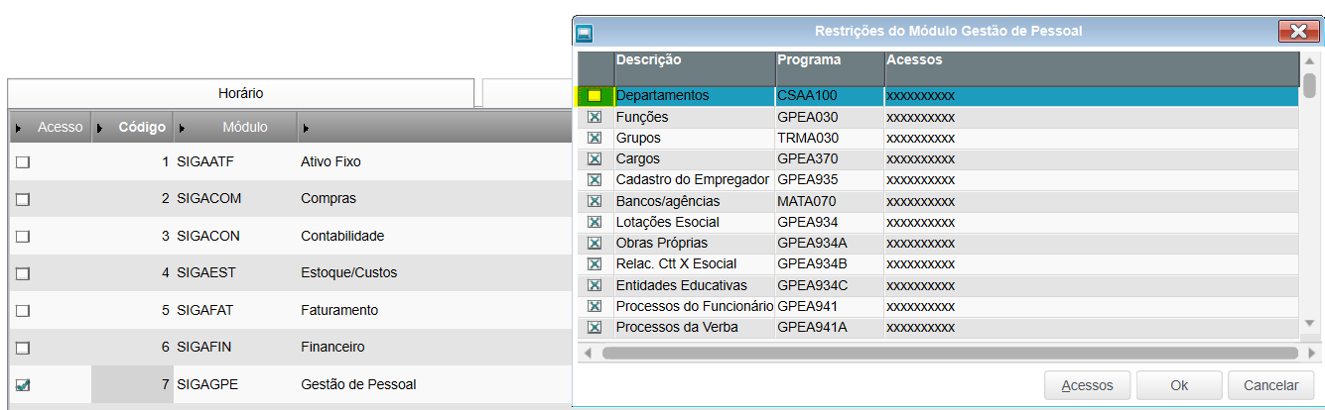1325x410 pixels.
Task: Click the vertical scrollbar up arrow
Action: pos(1310,61)
